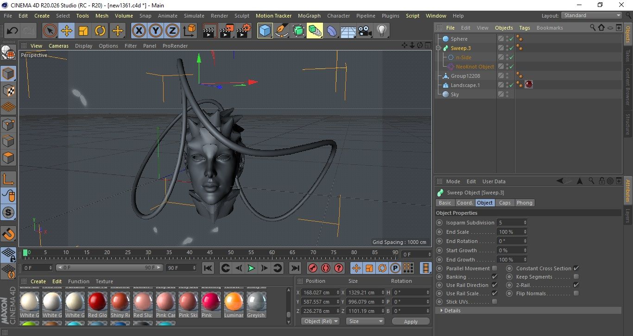Adjust the End Scale stepper arrows

pyautogui.click(x=525, y=232)
